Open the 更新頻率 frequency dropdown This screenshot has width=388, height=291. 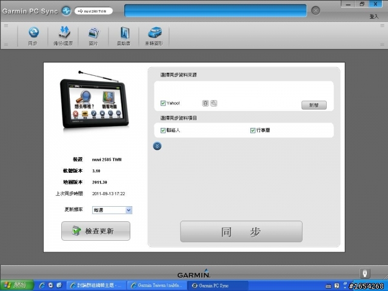(112, 210)
